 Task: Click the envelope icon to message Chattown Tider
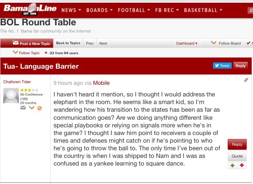tap(23, 108)
